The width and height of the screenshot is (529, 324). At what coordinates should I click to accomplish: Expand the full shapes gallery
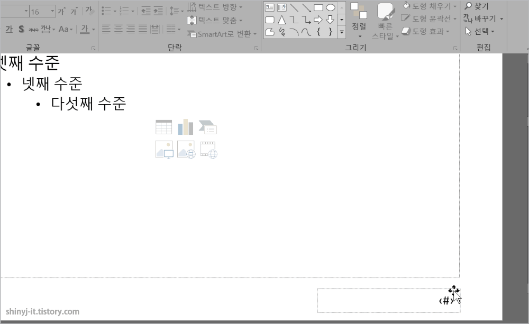(341, 32)
